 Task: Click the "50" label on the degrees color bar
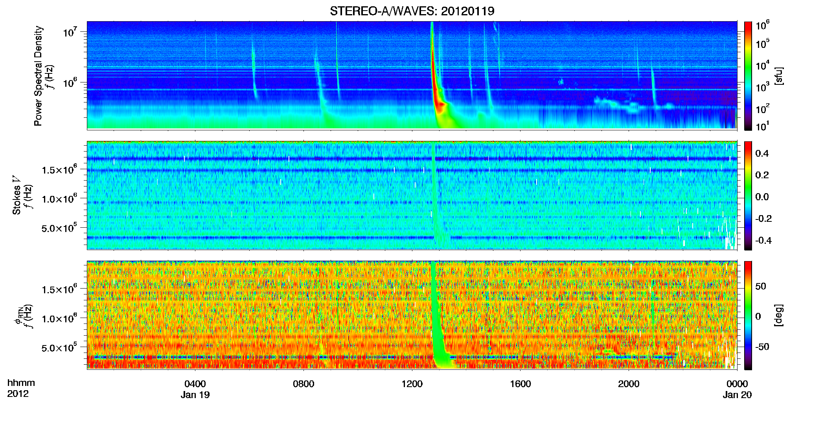(x=760, y=286)
